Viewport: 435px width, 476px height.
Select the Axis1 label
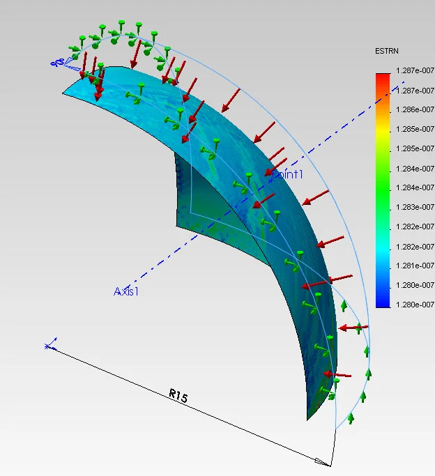point(126,291)
